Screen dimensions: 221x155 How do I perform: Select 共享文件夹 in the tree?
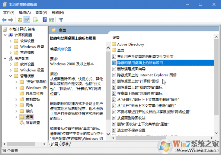35,93
